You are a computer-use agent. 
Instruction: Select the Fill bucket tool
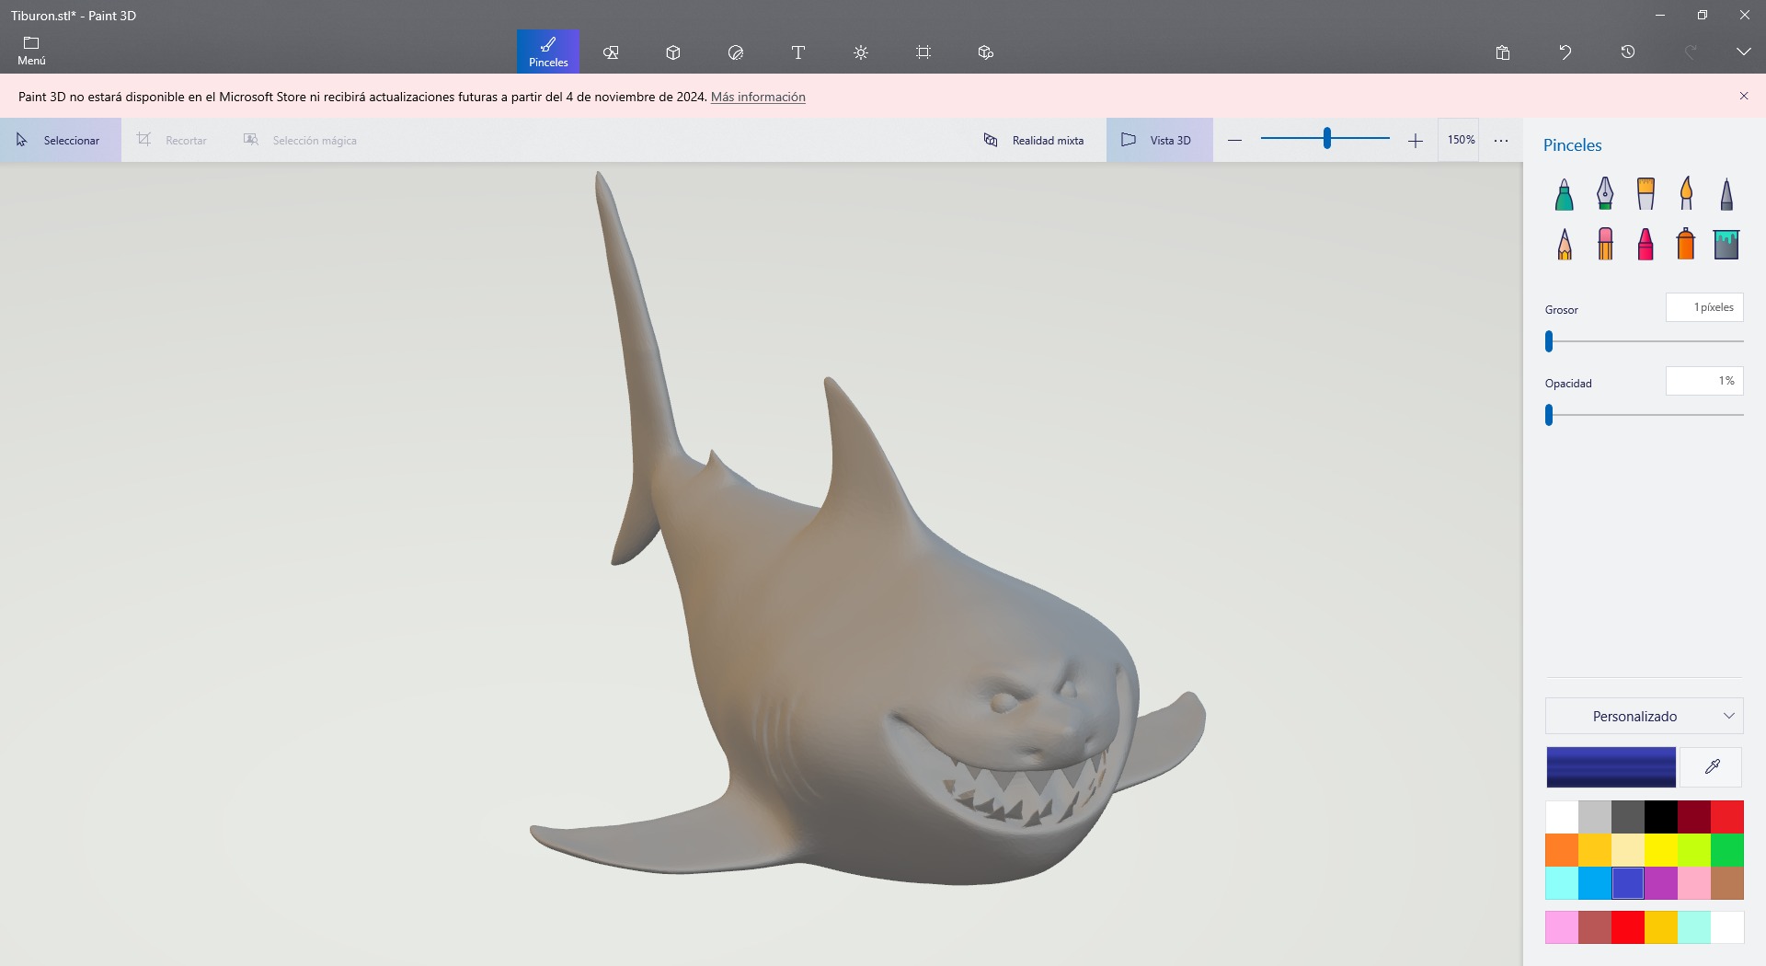coord(1726,245)
